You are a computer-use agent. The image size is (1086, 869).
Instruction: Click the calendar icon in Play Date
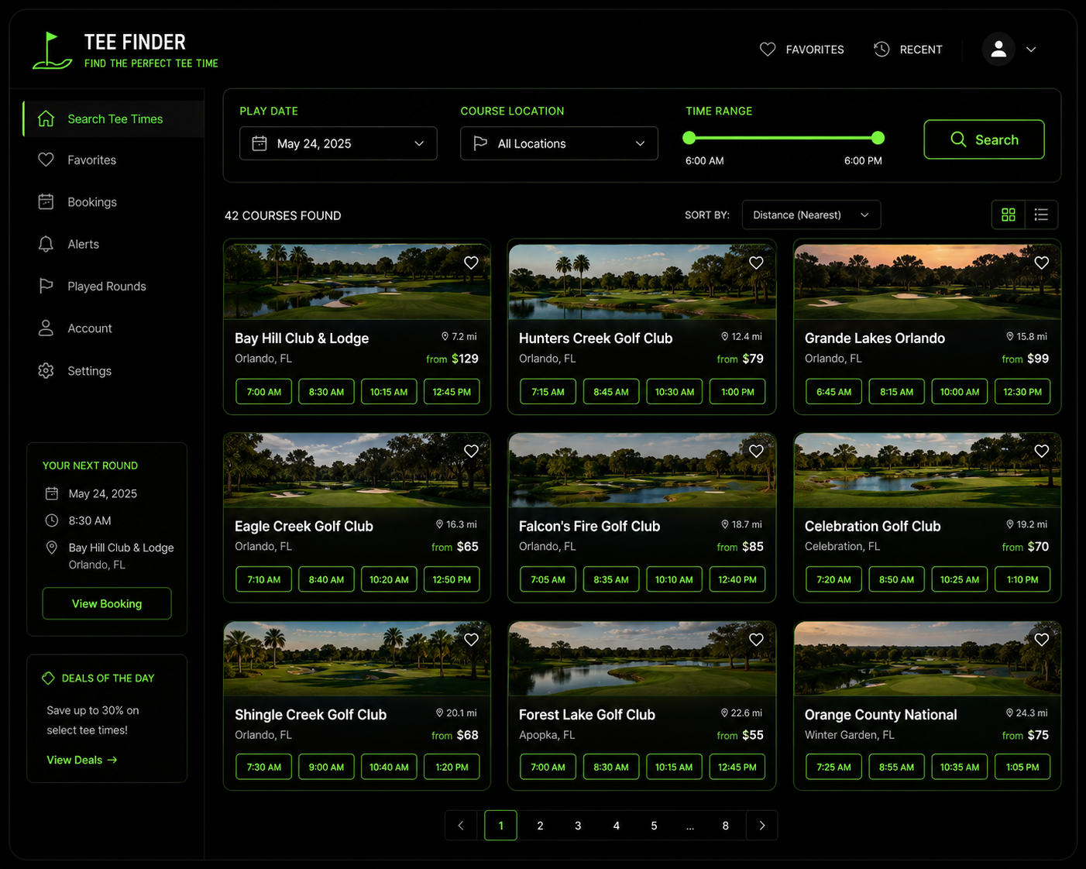point(259,143)
